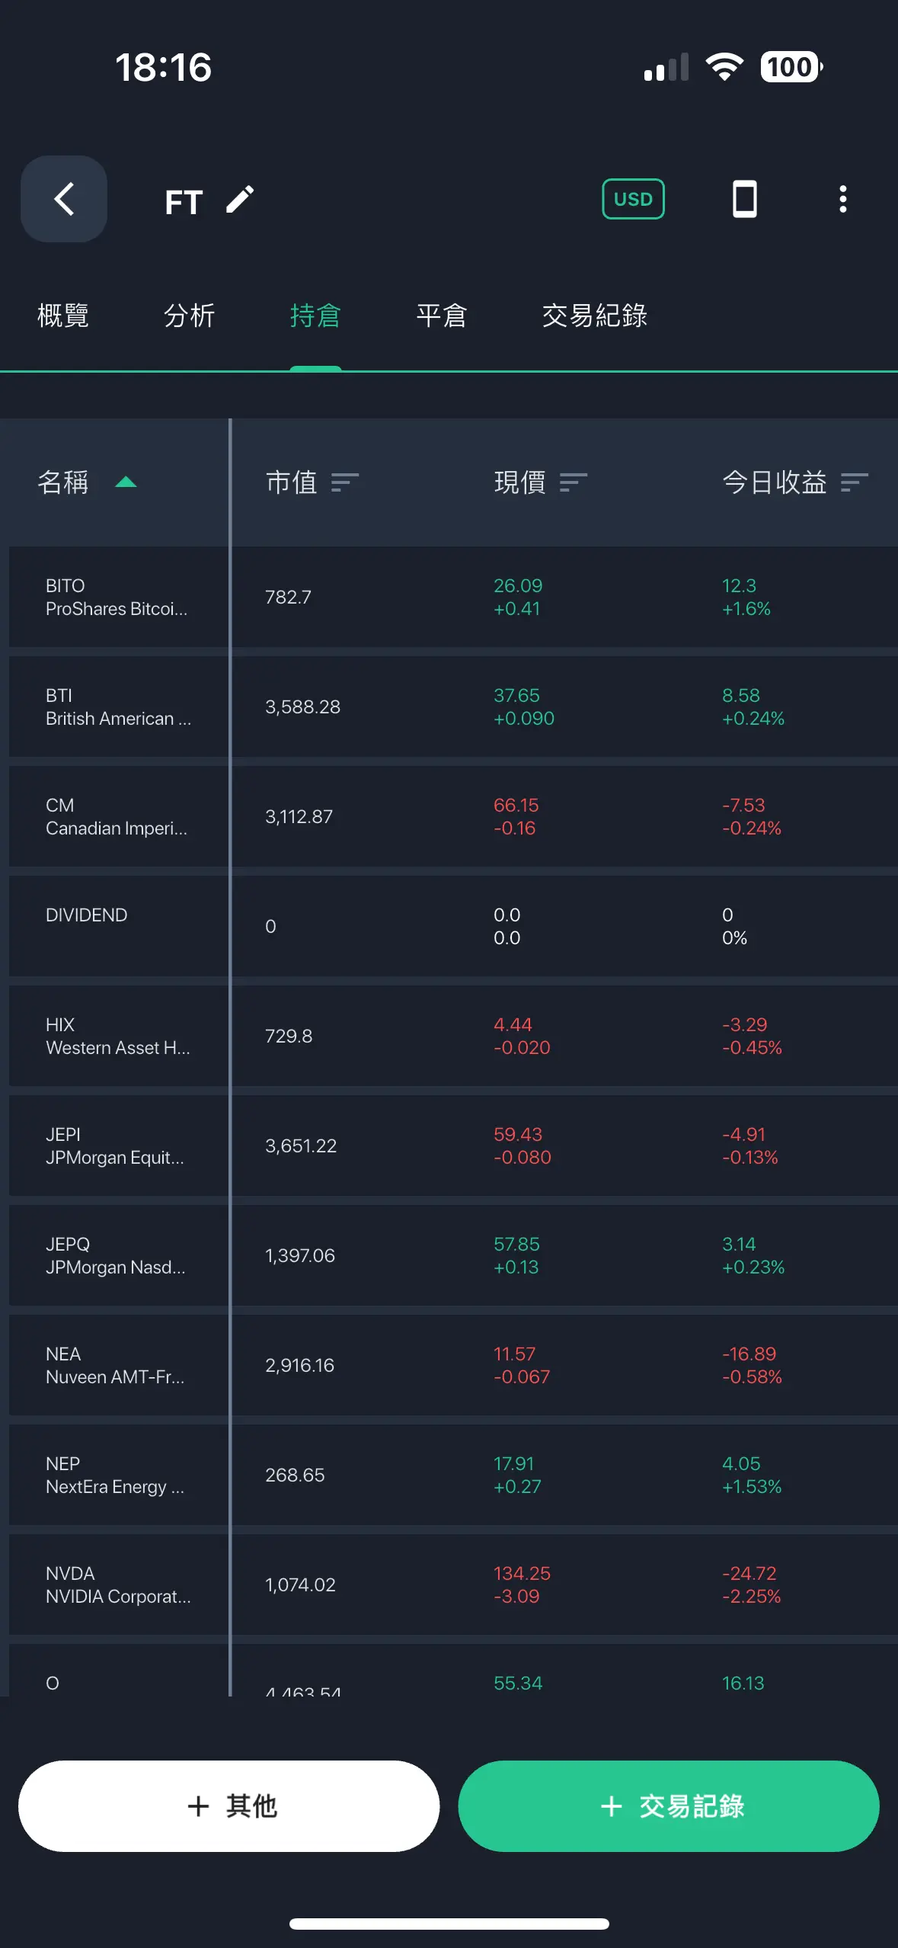Tap market value 3,112.87 for CM
The height and width of the screenshot is (1948, 898).
coord(299,816)
